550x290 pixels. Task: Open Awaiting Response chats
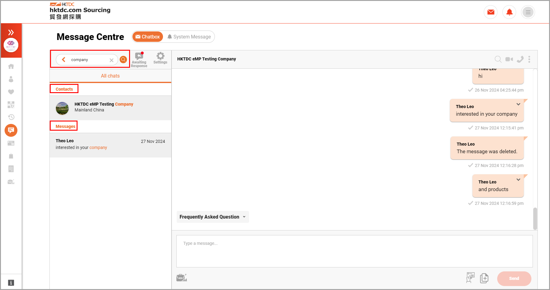[x=139, y=60]
